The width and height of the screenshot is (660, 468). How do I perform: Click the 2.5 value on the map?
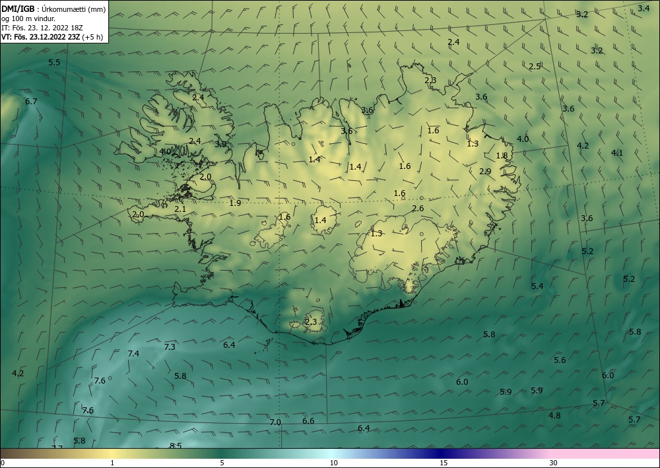coord(535,67)
